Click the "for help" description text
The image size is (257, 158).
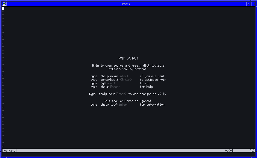click(146, 87)
